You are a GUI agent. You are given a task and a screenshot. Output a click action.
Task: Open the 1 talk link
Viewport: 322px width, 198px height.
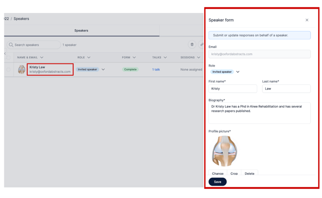coord(156,69)
